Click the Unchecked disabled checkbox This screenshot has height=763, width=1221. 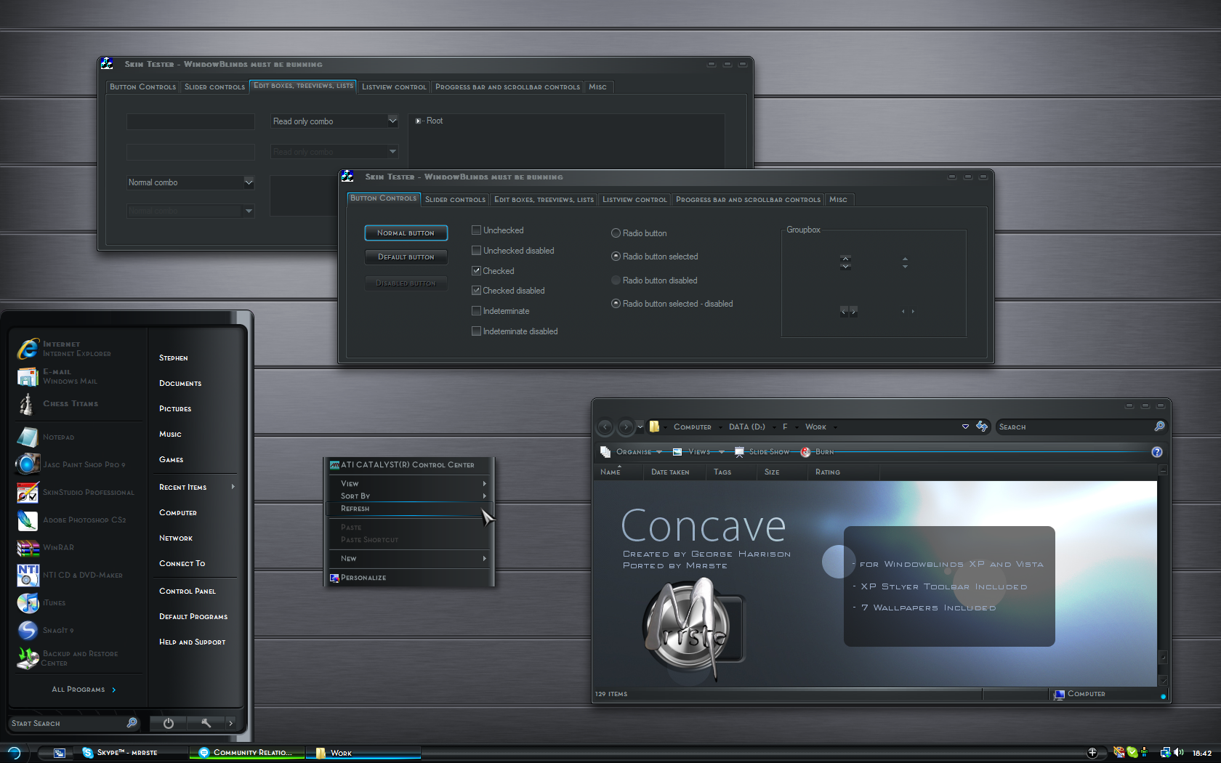(477, 251)
